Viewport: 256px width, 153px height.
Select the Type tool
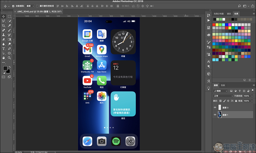(x=3, y=49)
